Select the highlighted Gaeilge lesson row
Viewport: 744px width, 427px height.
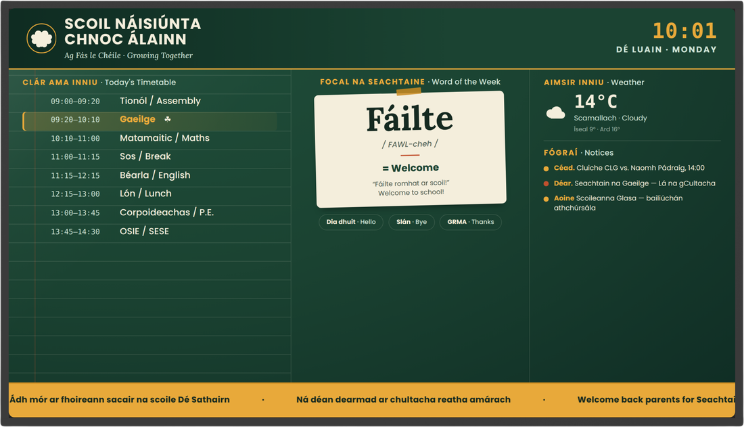pyautogui.click(x=150, y=120)
